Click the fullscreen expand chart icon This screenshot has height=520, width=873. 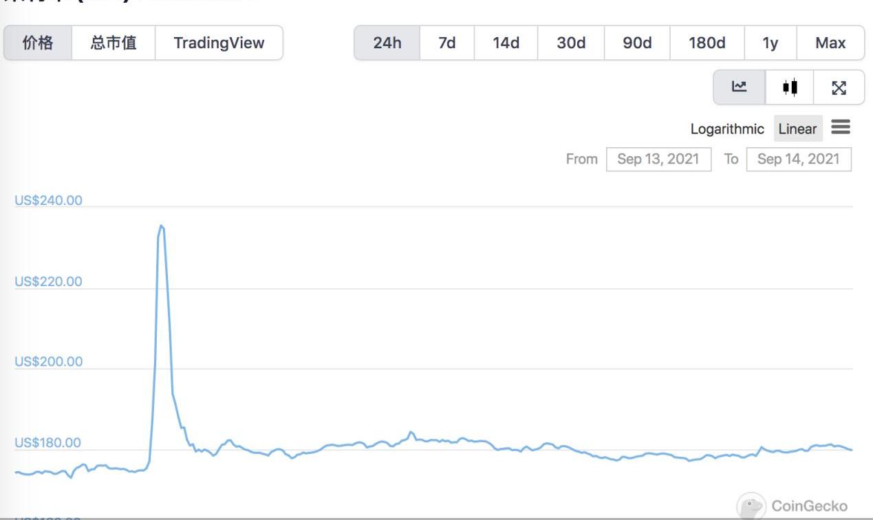point(839,87)
